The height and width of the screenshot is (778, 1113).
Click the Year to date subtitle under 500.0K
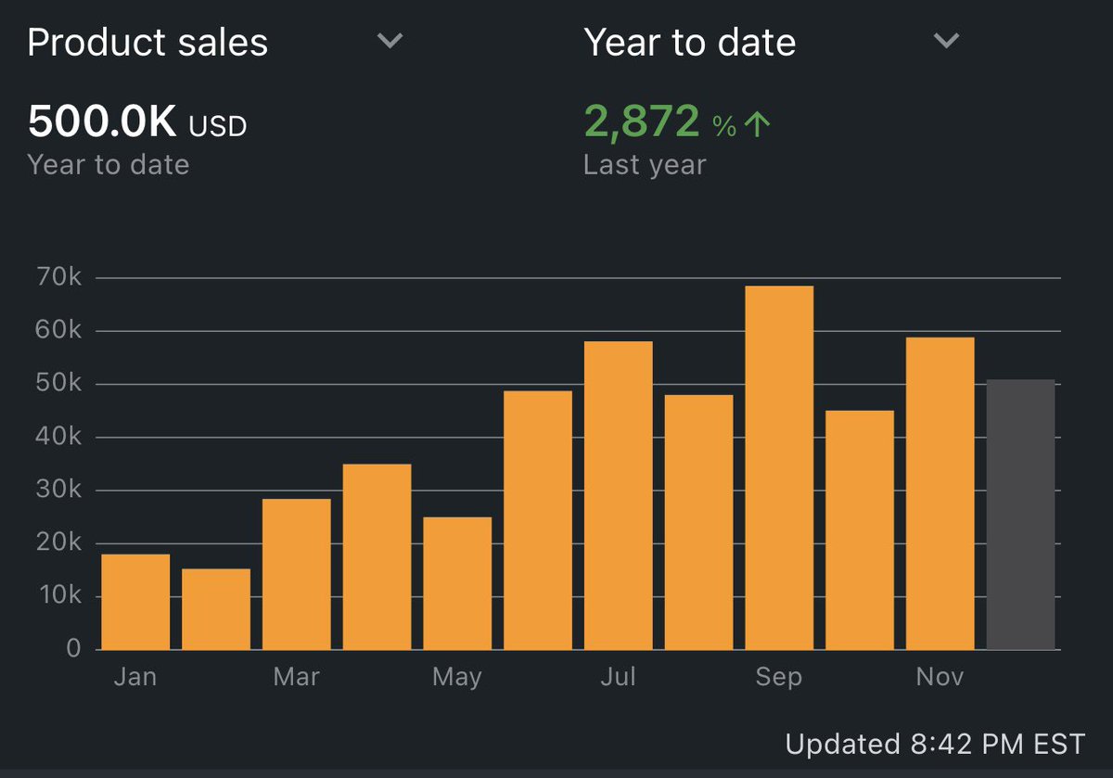tap(109, 165)
